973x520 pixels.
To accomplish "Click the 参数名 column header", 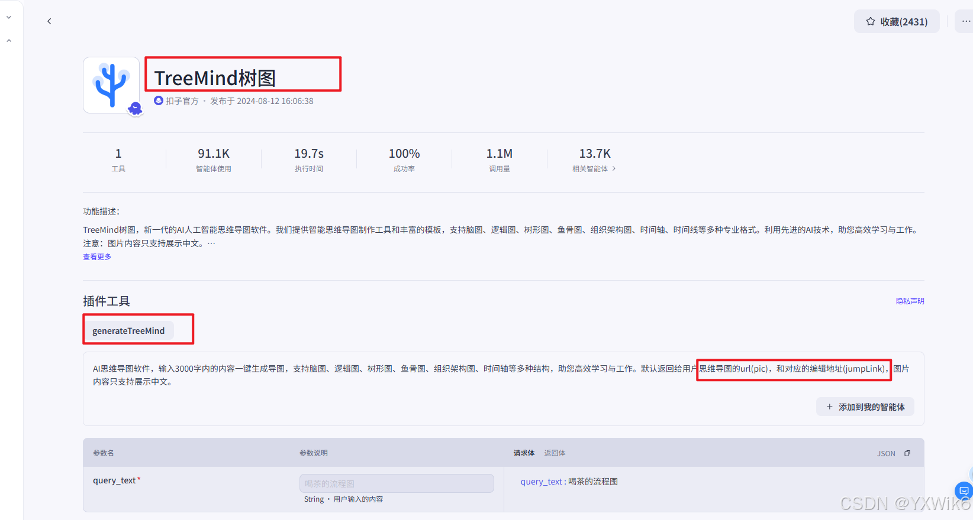I will click(104, 453).
